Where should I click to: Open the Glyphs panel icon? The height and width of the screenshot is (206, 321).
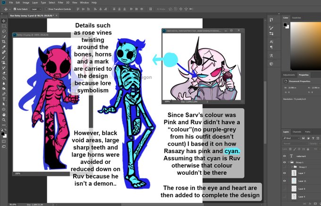tap(271, 56)
